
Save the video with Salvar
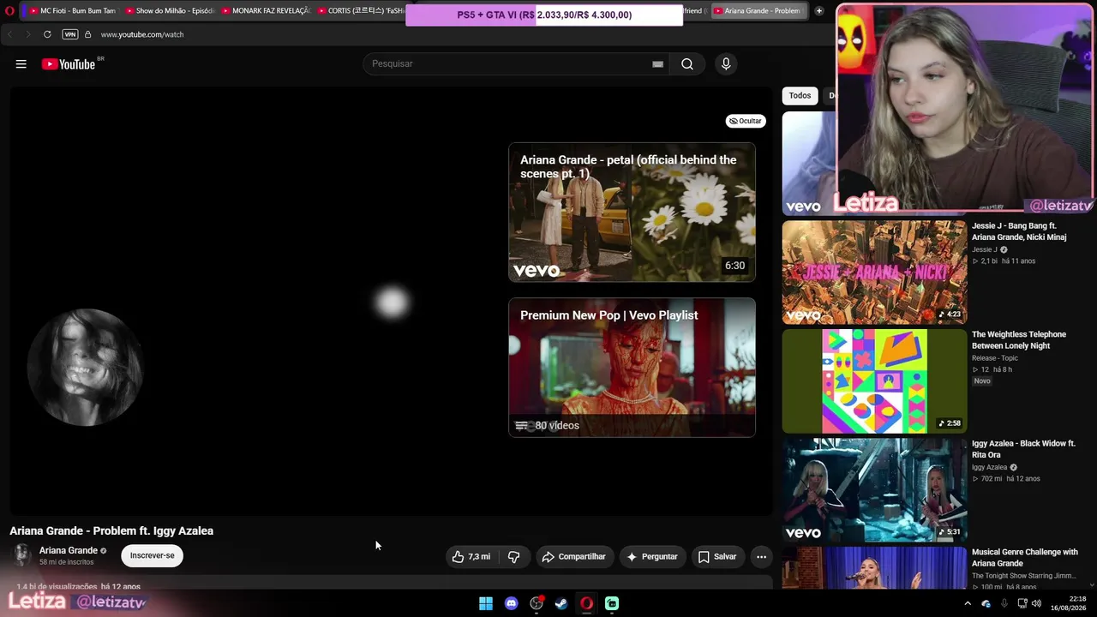717,557
